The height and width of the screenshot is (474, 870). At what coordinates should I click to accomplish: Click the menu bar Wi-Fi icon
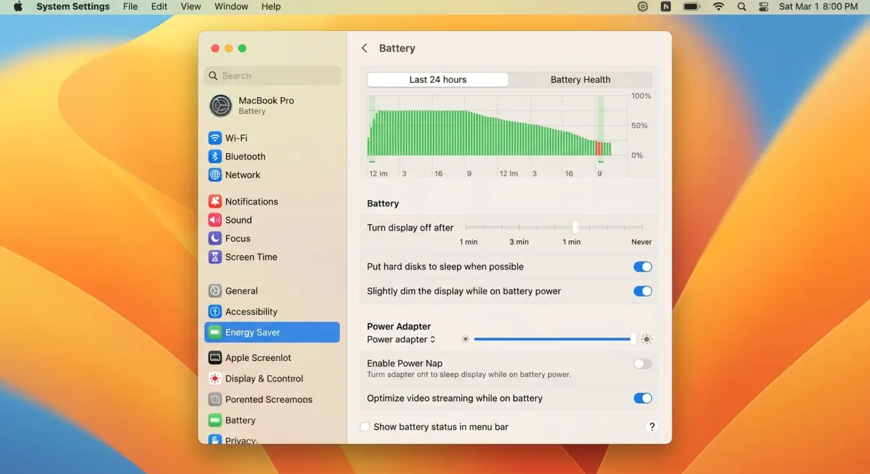pos(719,7)
